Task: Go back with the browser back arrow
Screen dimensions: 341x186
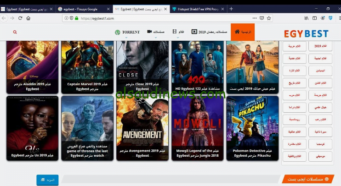Action: 4,18
